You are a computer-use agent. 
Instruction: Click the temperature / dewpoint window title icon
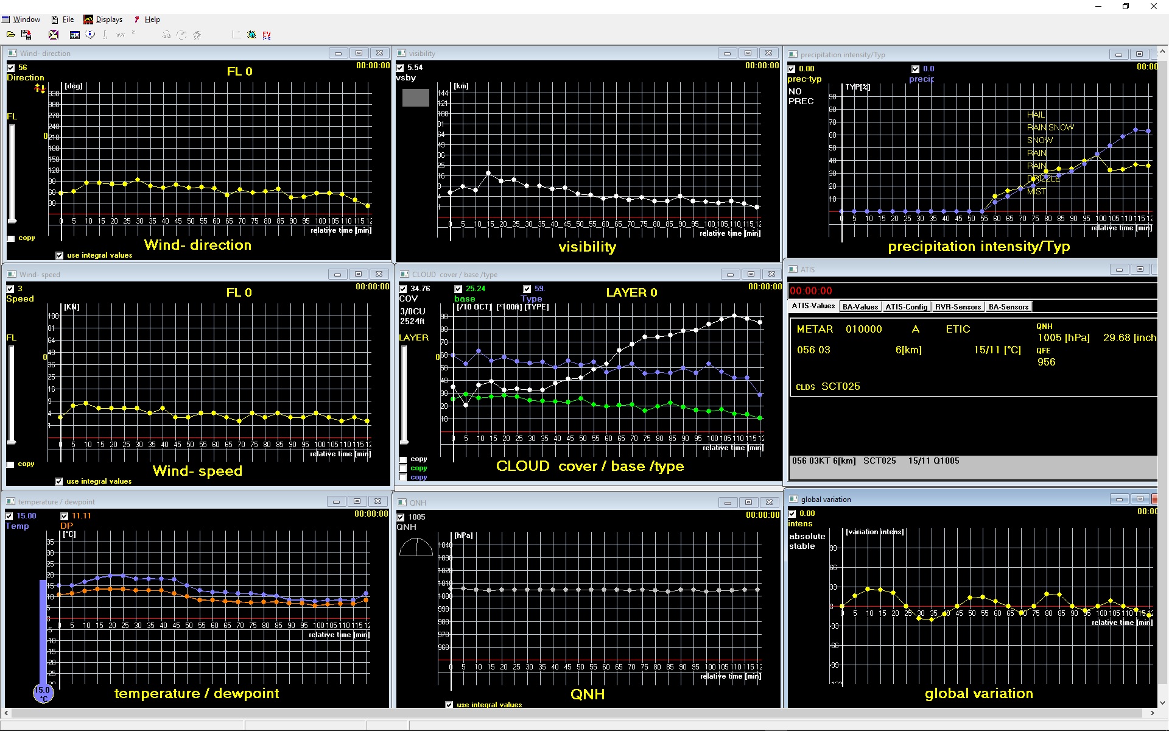(10, 501)
